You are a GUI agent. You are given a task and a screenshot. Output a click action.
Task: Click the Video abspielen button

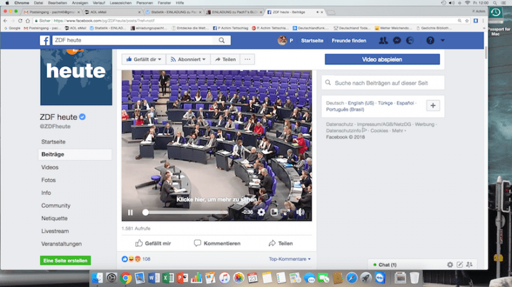[x=382, y=59]
